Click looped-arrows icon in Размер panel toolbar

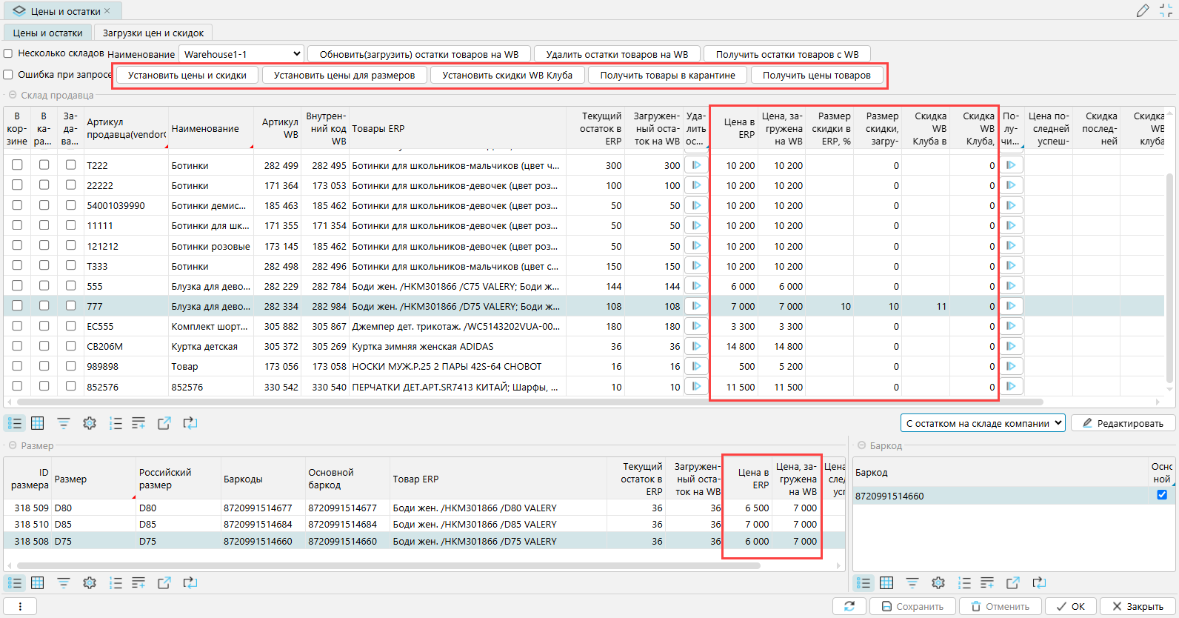tap(190, 583)
